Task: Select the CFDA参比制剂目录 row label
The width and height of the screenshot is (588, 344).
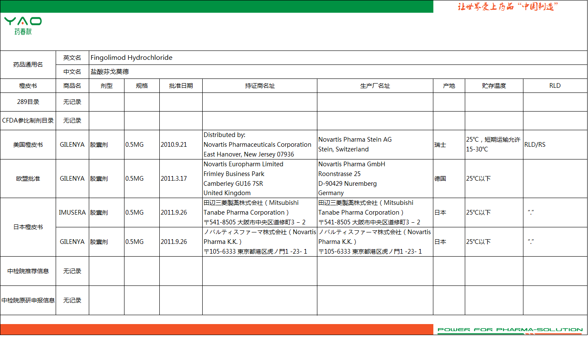Action: click(28, 120)
